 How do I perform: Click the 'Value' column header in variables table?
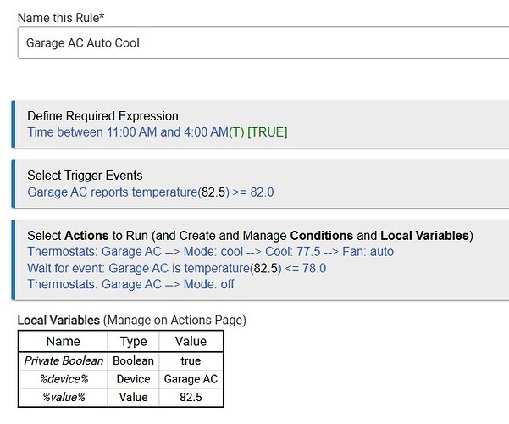191,342
